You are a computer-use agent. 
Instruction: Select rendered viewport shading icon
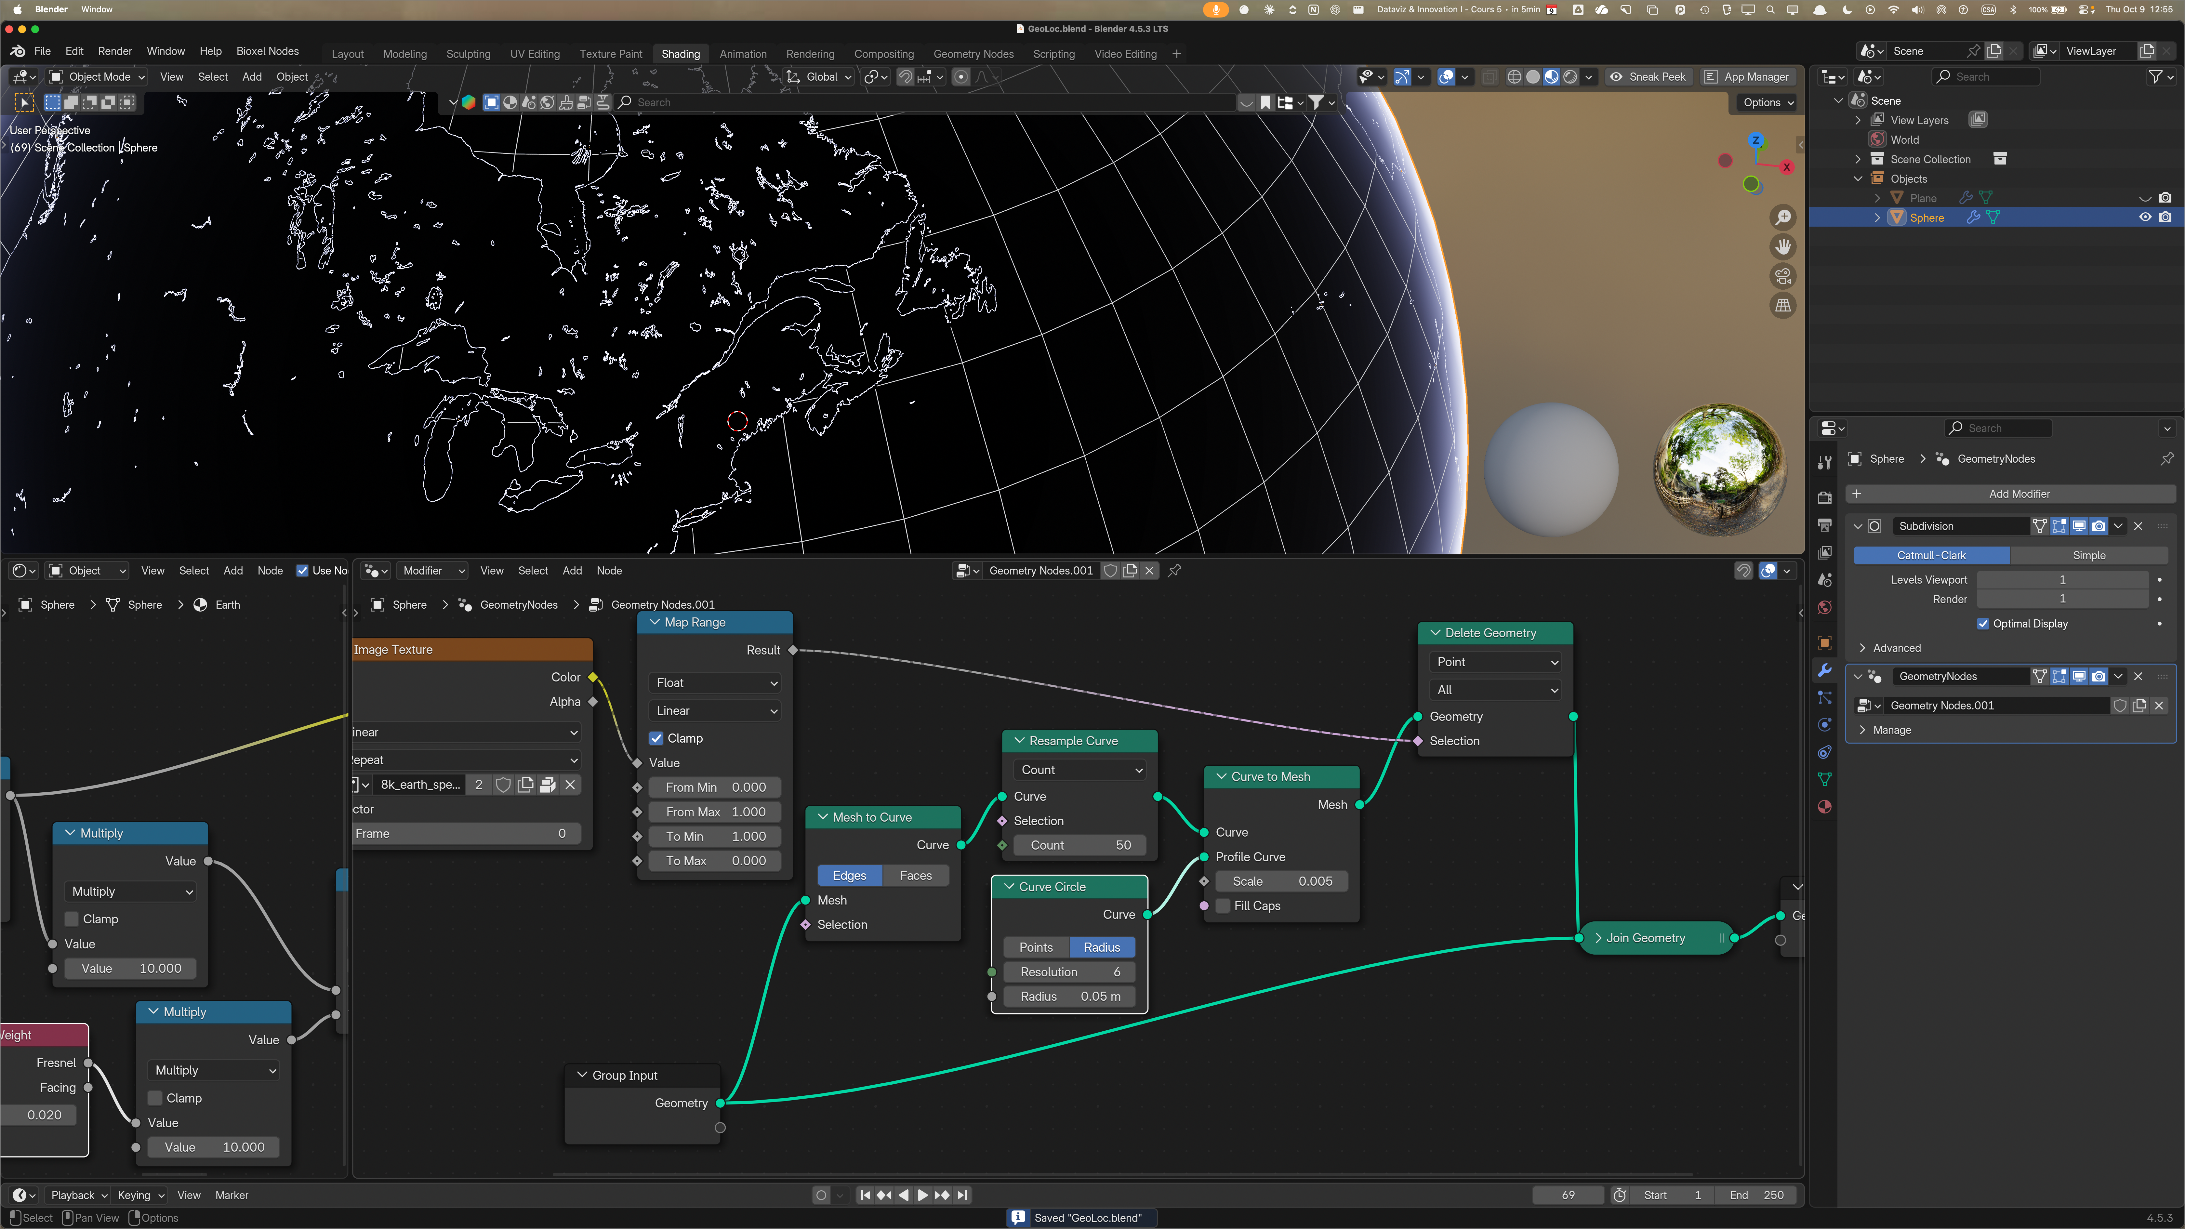1570,76
